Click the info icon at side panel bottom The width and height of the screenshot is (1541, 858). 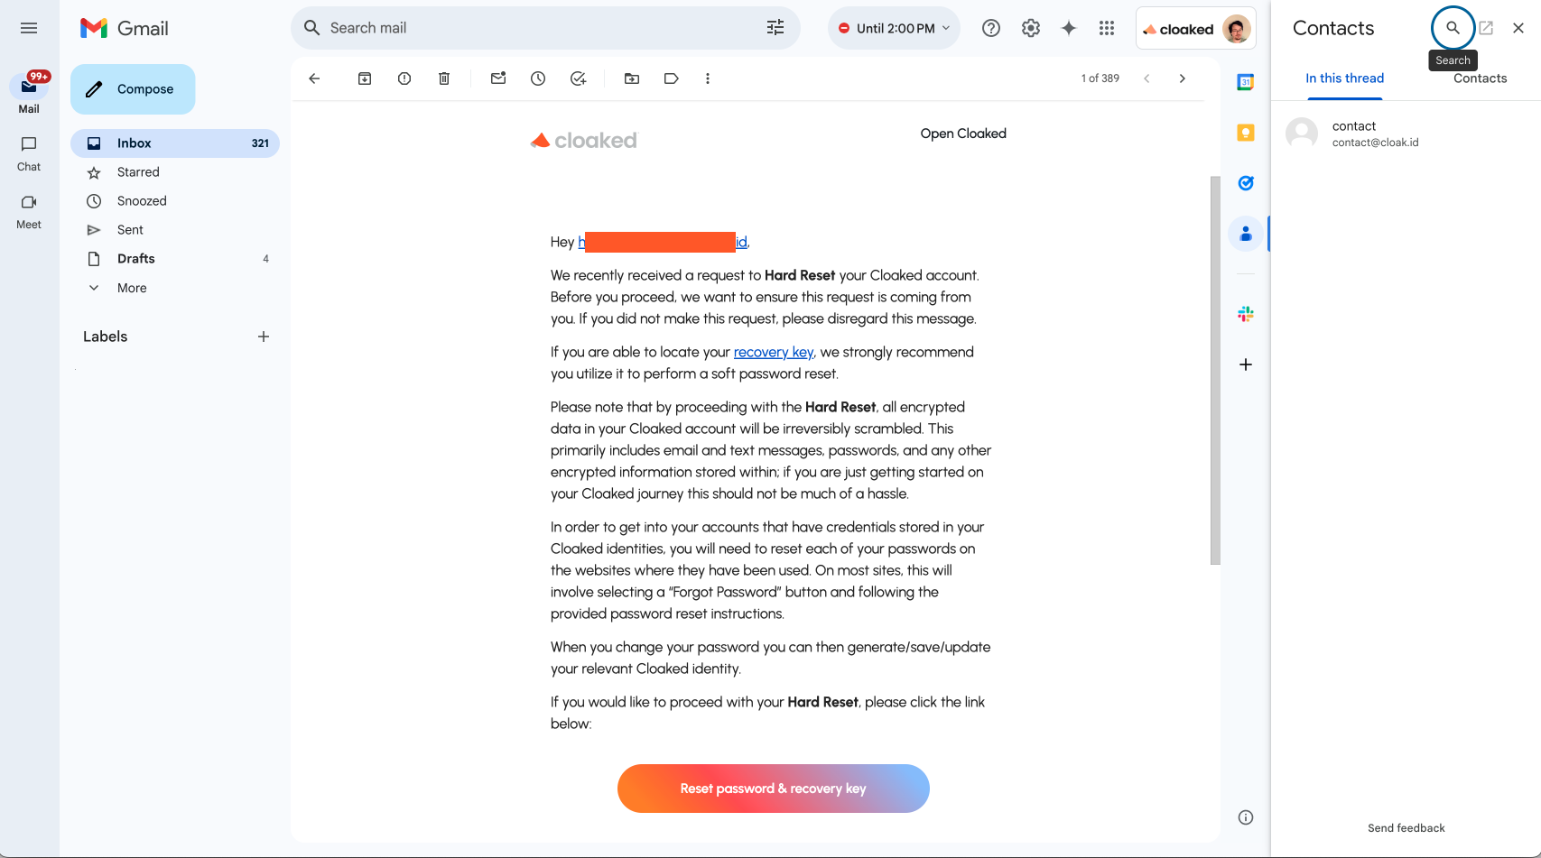pos(1246,817)
